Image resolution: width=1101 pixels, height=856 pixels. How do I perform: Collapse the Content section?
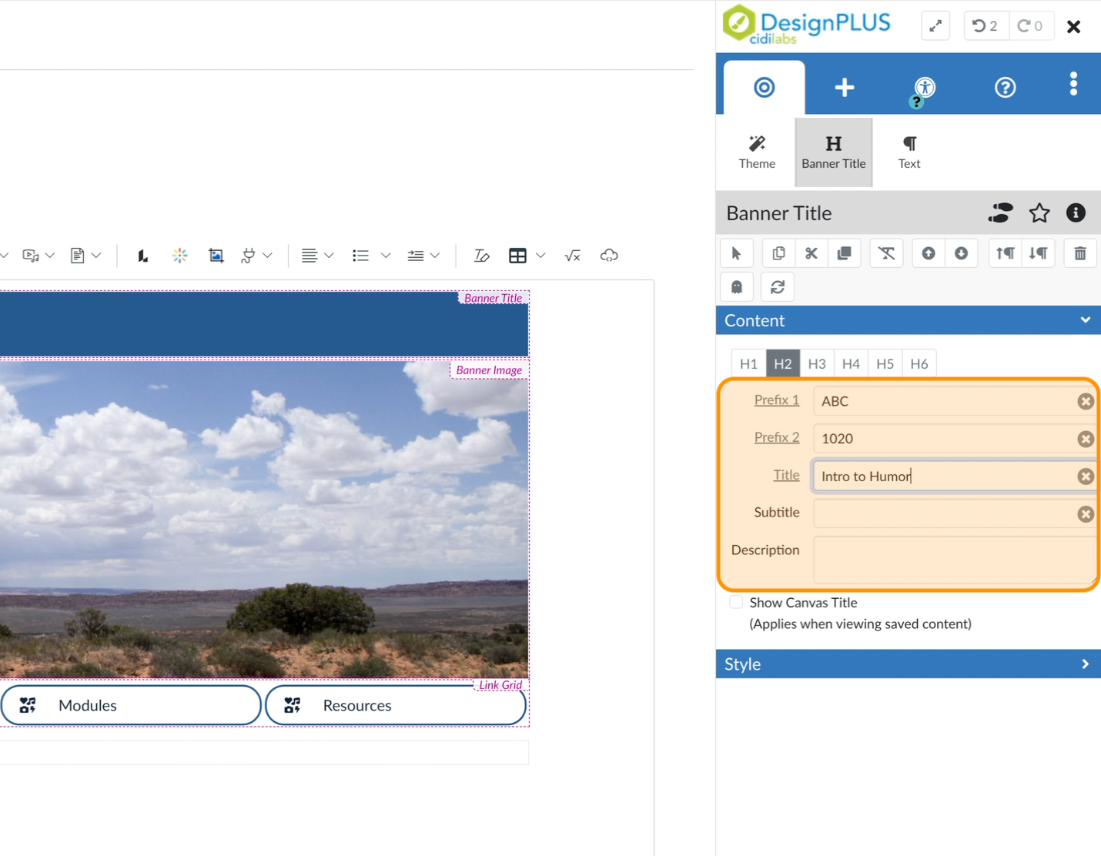coord(1086,320)
